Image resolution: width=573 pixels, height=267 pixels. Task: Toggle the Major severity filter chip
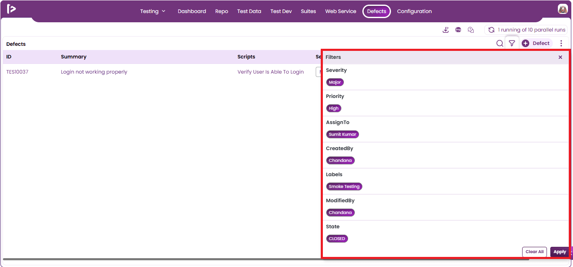tap(335, 82)
